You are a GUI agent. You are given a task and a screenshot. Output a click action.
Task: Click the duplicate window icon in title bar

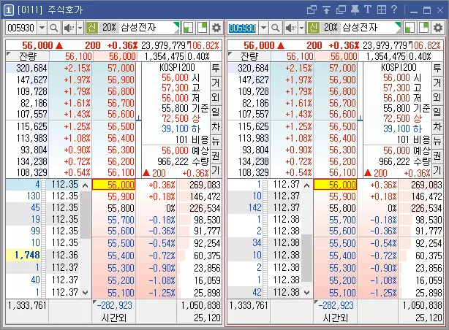tap(341, 10)
